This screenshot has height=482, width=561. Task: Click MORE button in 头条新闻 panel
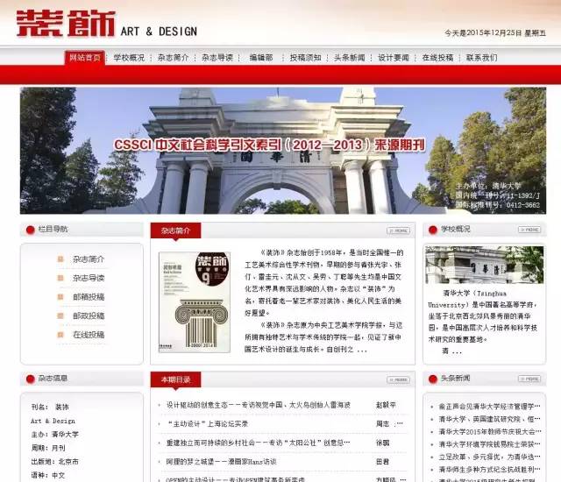(x=529, y=379)
